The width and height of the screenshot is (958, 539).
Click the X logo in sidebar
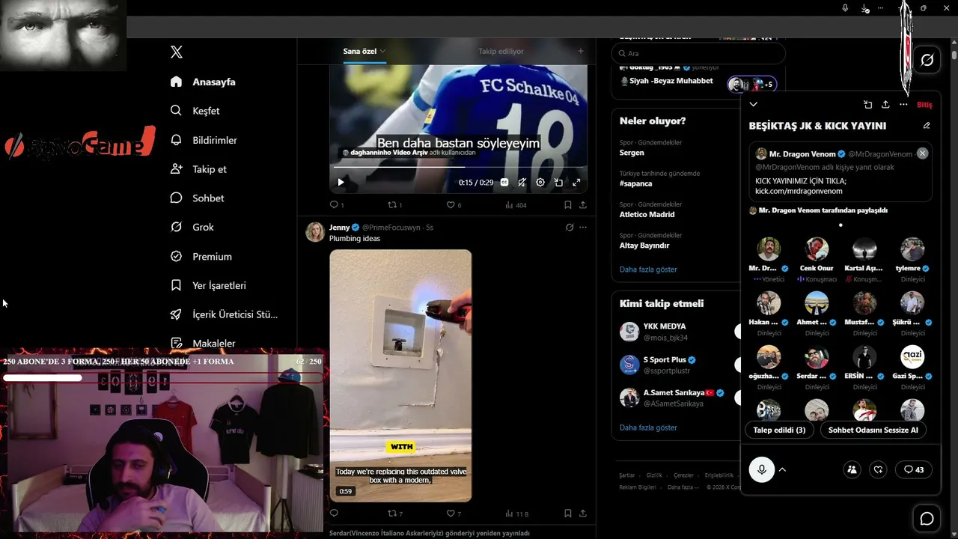[177, 52]
